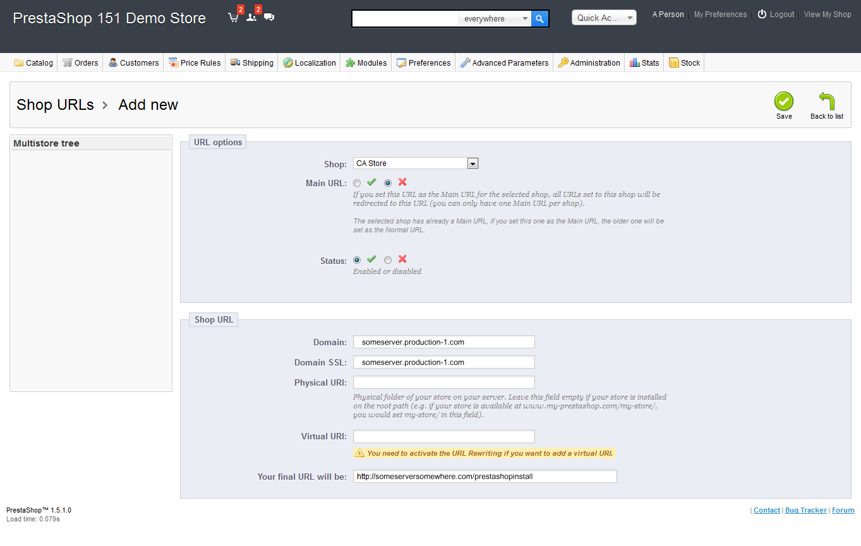The width and height of the screenshot is (861, 546).
Task: Click the Modules puzzle piece icon
Action: coord(351,62)
